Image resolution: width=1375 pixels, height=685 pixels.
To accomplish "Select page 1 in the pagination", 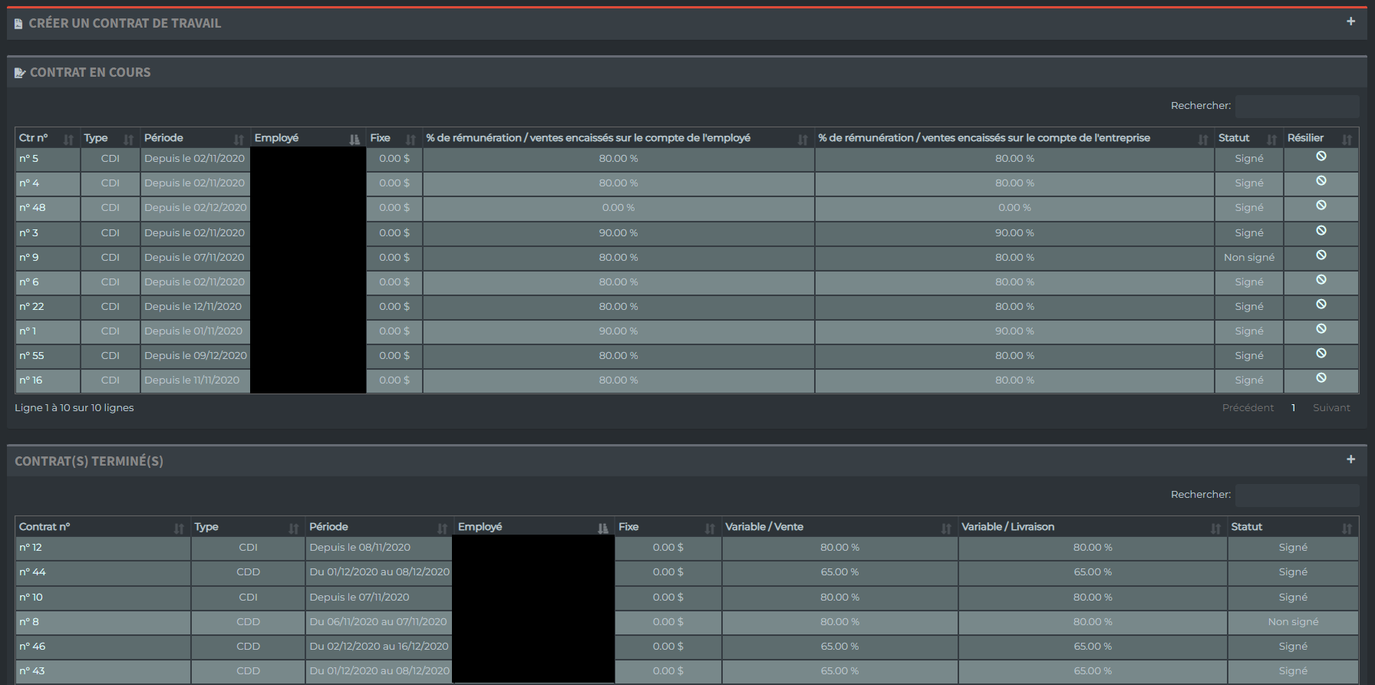I will pyautogui.click(x=1293, y=407).
